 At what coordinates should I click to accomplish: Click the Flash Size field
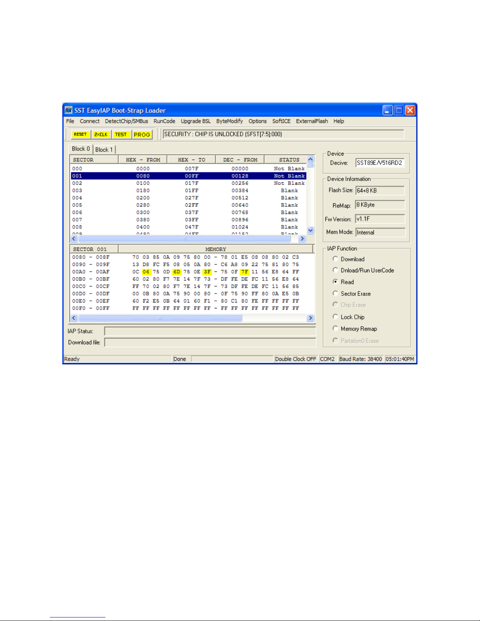(x=380, y=190)
